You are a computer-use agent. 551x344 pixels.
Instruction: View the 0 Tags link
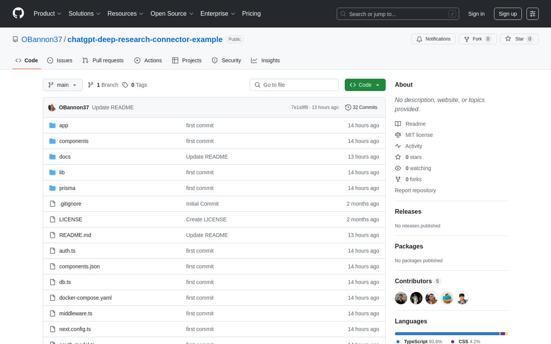point(135,85)
